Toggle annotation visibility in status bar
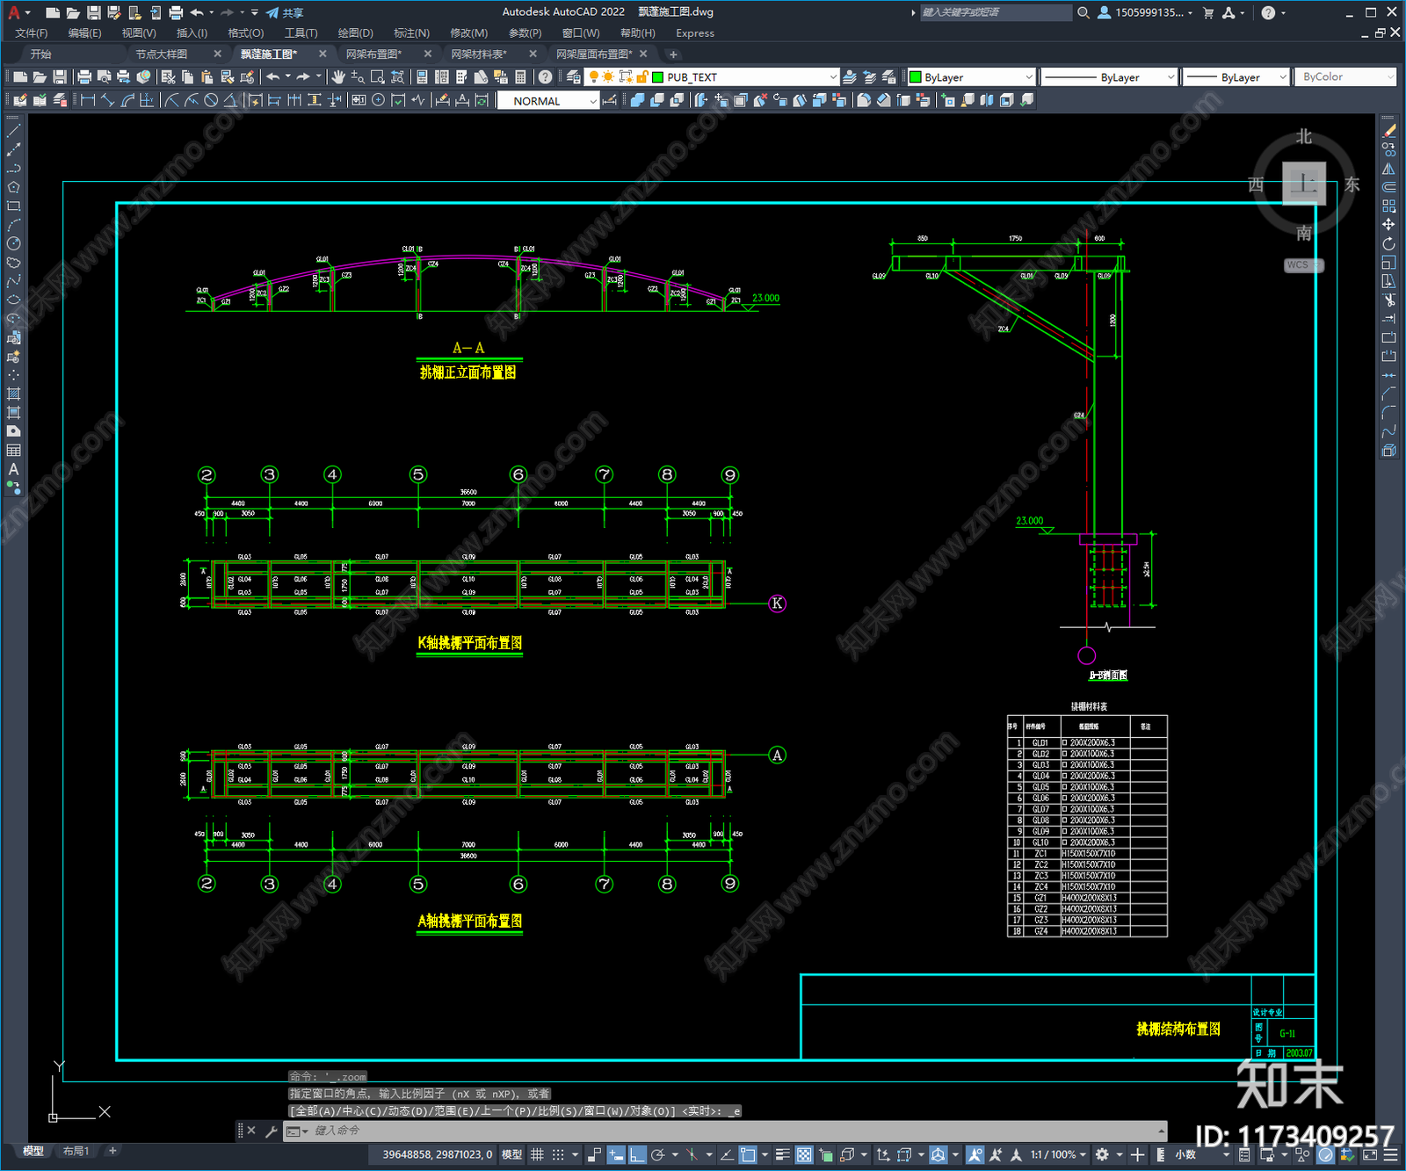1406x1171 pixels. click(x=975, y=1154)
